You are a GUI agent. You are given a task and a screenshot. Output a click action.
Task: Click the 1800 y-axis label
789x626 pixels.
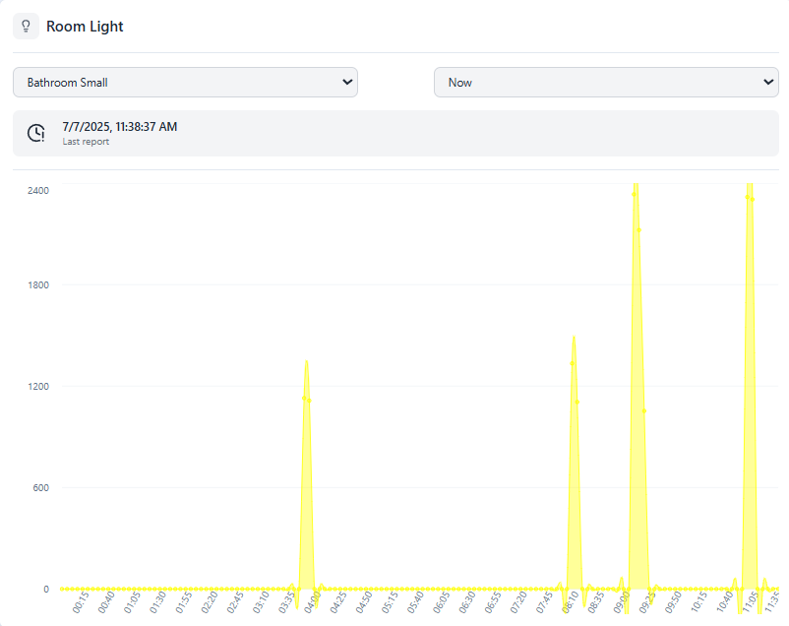38,285
